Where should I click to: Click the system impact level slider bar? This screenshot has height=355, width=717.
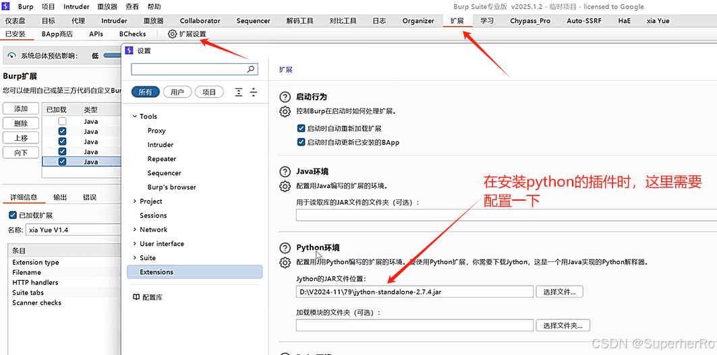(x=111, y=56)
